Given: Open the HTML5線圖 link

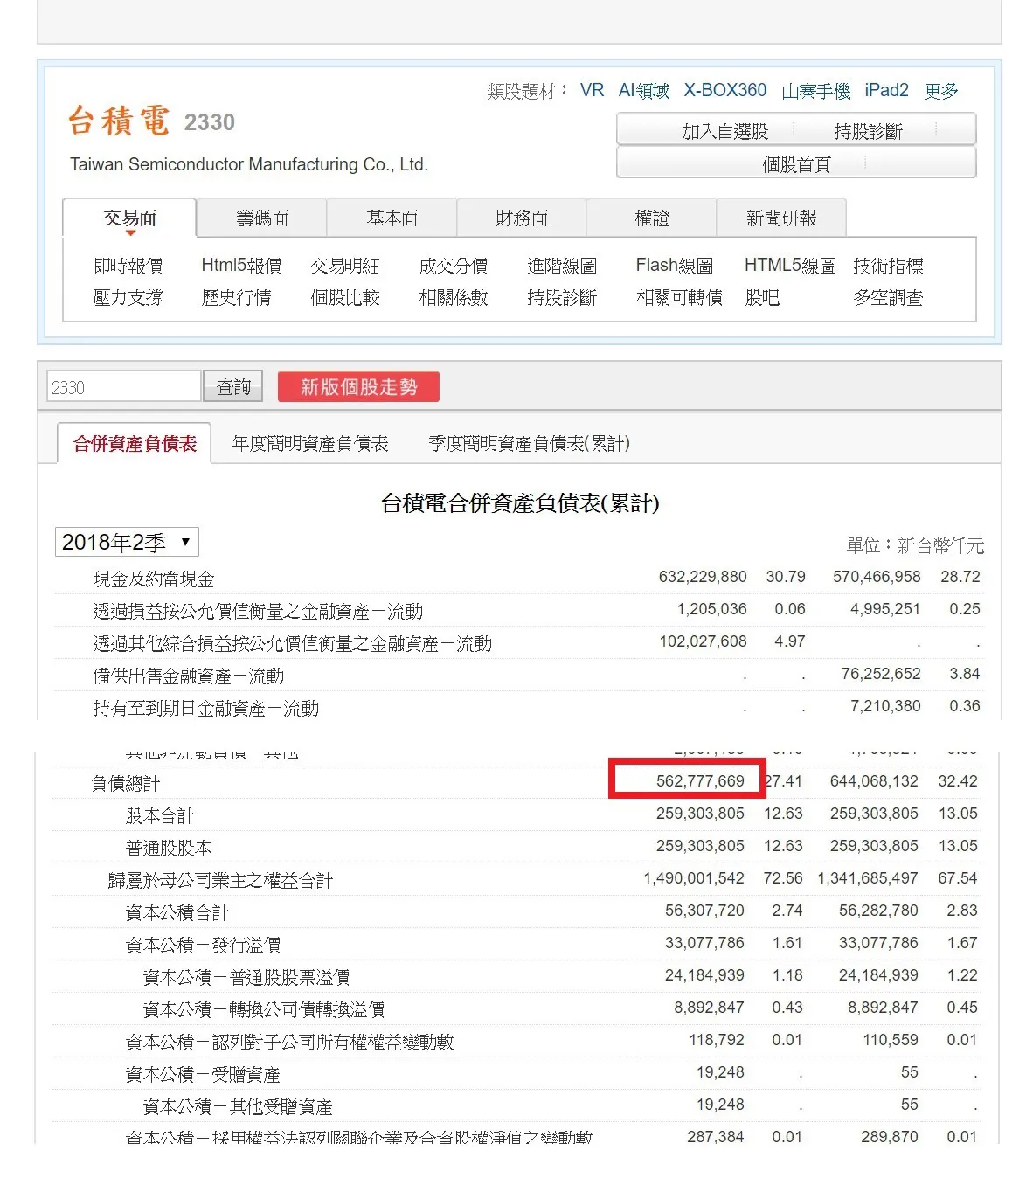Looking at the screenshot, I should (791, 266).
